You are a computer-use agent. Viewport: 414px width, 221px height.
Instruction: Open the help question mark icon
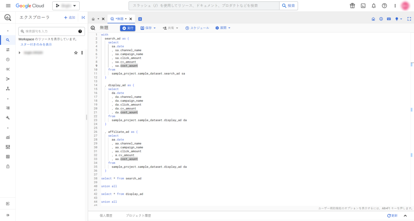pos(384,6)
